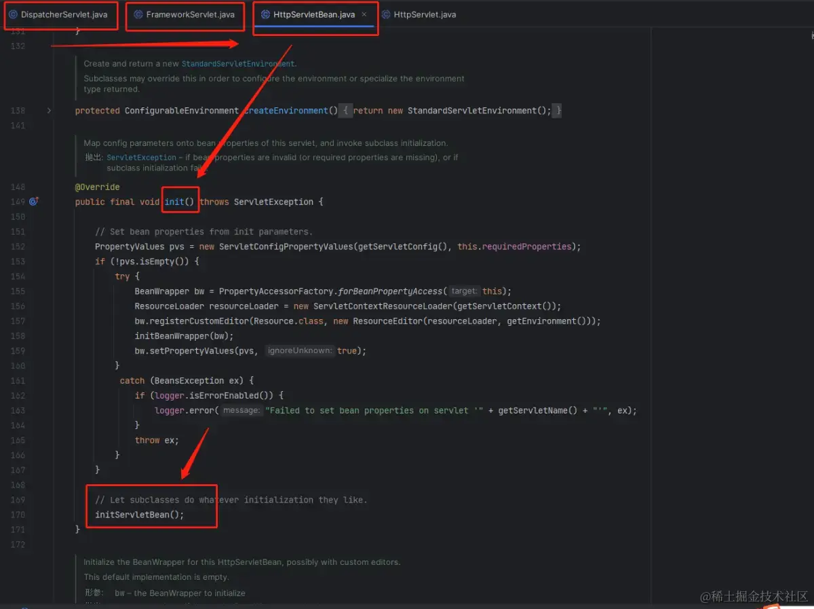Click ServletContextResourceLoader constructor on line 156
The height and width of the screenshot is (609, 814).
383,306
